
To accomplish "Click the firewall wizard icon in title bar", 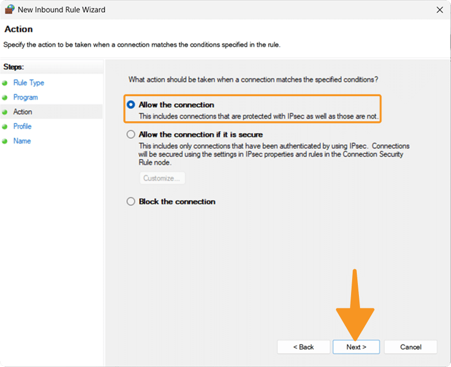I will (9, 9).
